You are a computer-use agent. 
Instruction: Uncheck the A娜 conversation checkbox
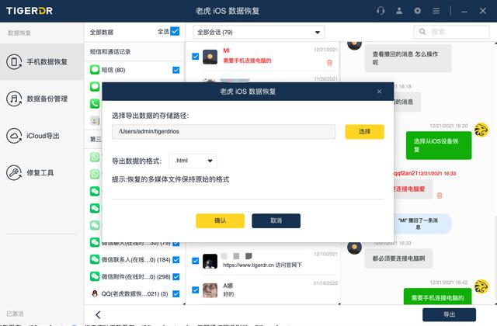196,290
